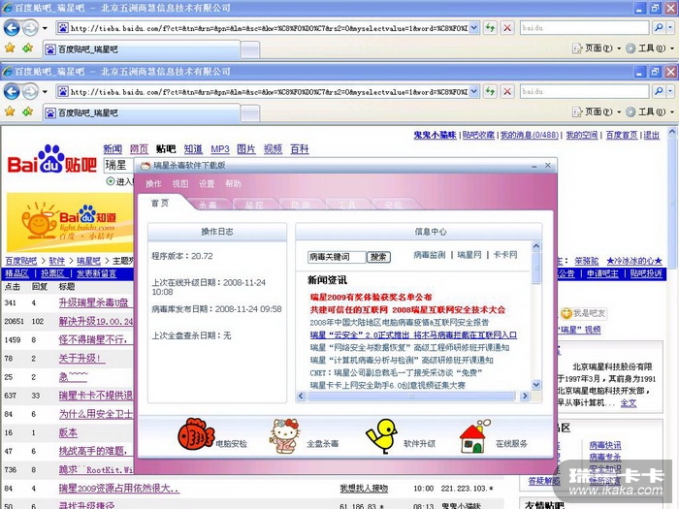Viewport: 679px width, 509px height.
Task: Open the Favorites star in the lower IE window
Action: [10, 111]
